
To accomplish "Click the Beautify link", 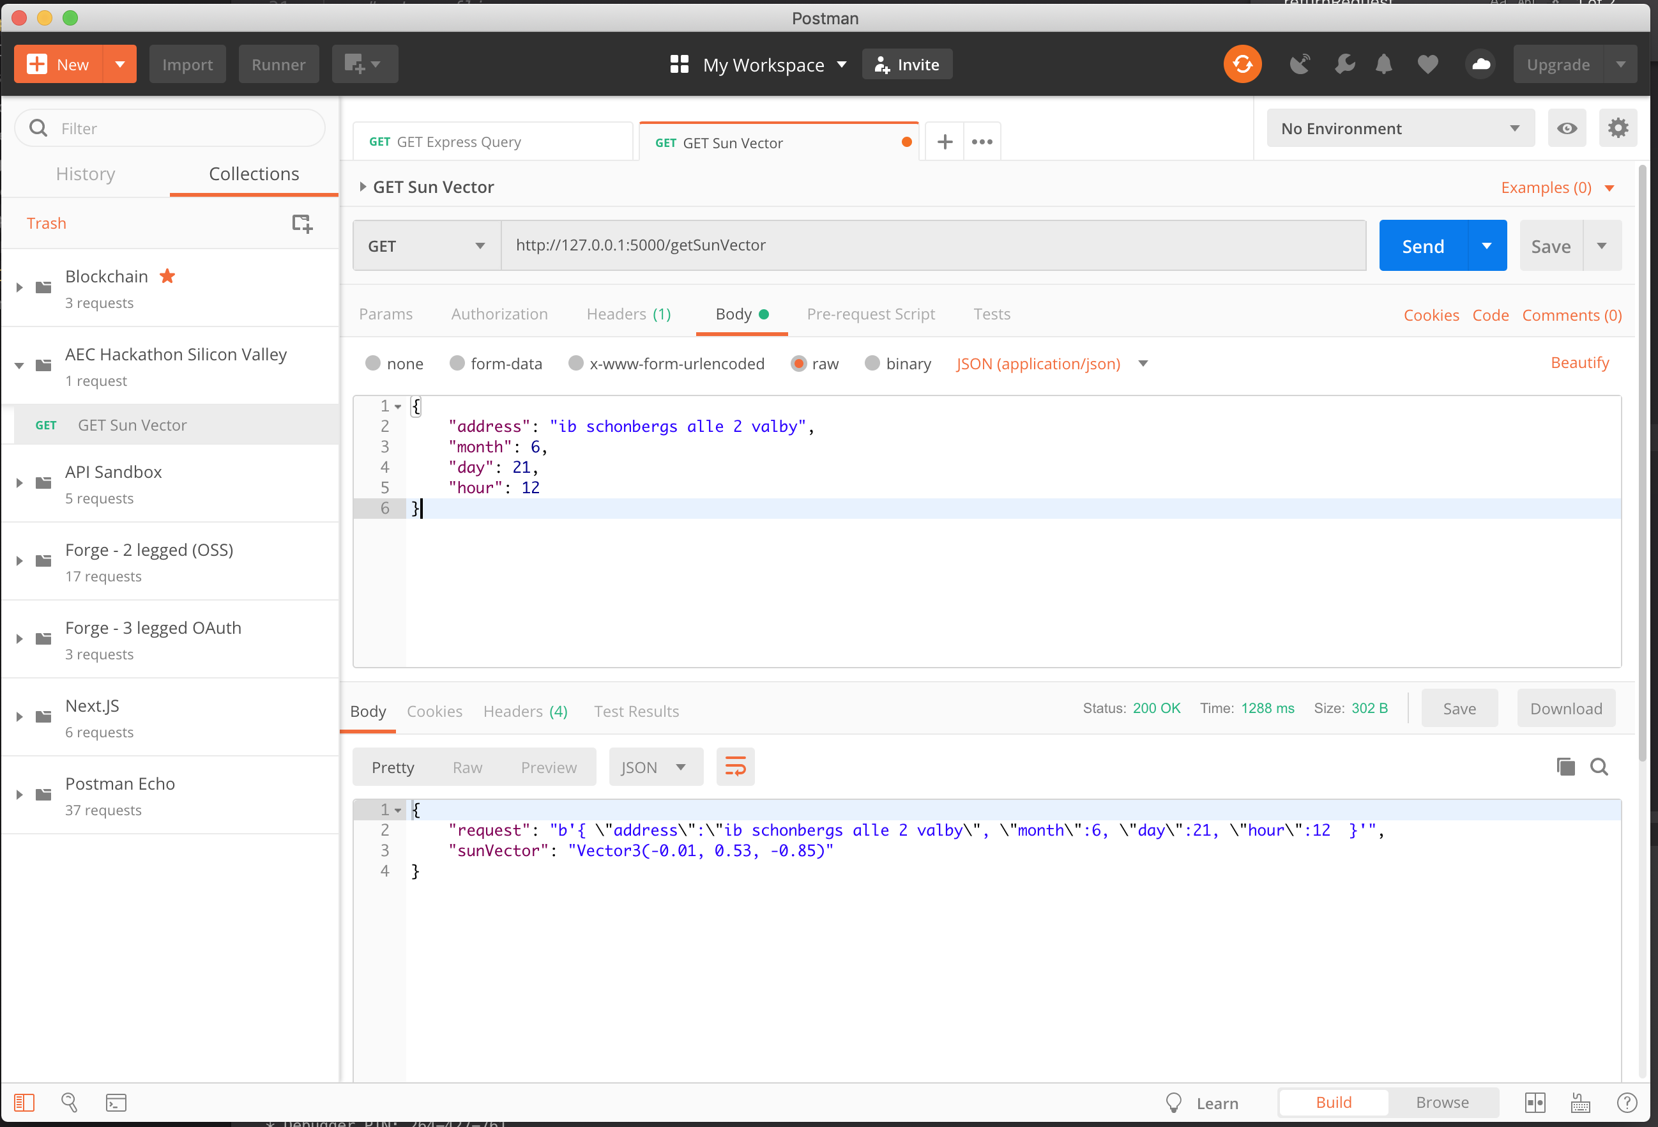I will pos(1579,363).
